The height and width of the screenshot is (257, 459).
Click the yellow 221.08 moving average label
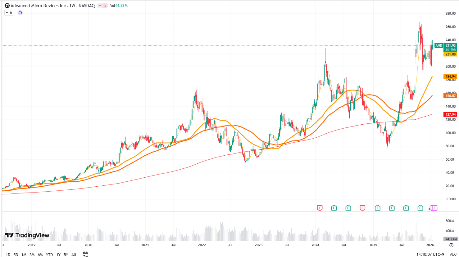coord(450,54)
